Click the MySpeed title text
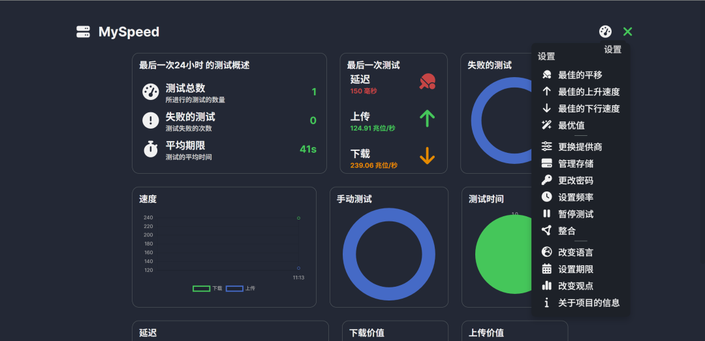 tap(129, 32)
